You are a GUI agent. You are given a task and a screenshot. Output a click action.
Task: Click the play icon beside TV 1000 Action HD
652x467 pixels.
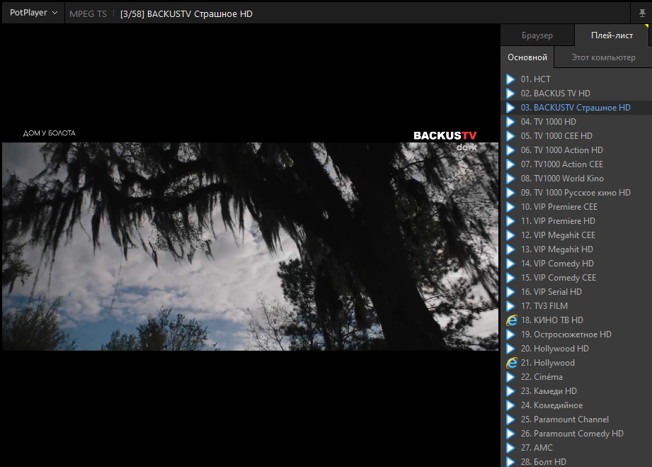pyautogui.click(x=510, y=150)
